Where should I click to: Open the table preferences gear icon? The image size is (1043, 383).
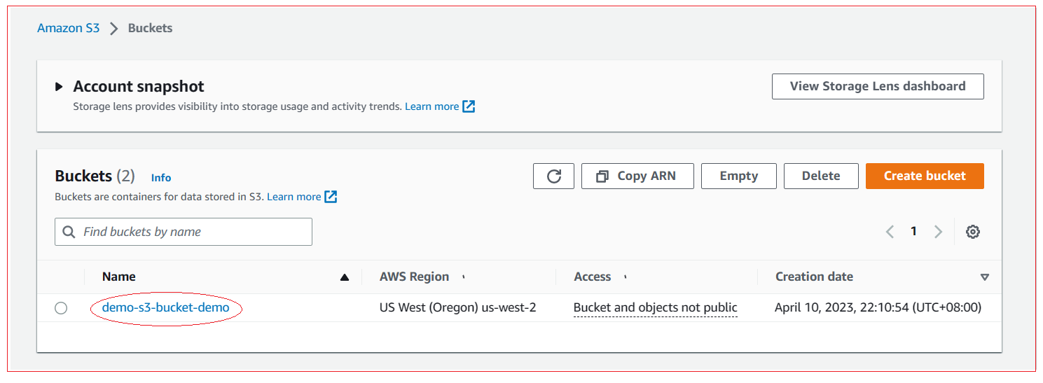click(972, 232)
